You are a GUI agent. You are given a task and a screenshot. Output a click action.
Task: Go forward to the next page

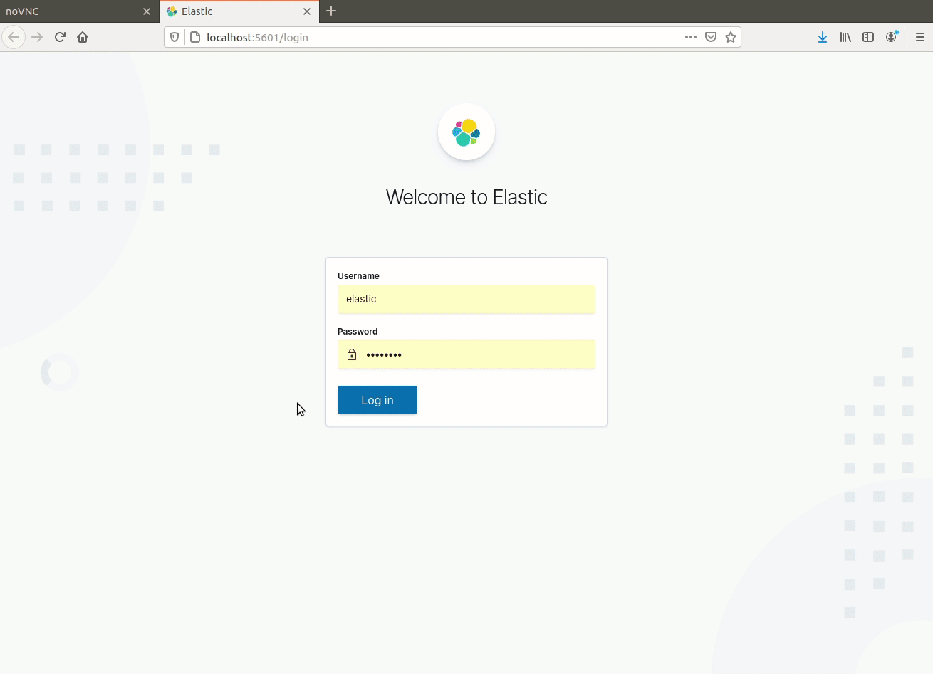(x=37, y=37)
